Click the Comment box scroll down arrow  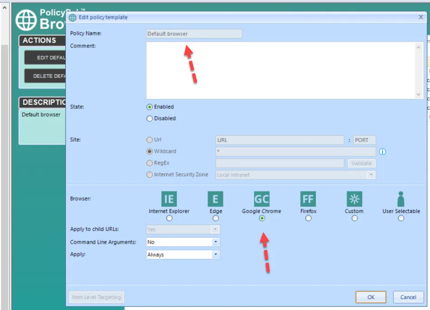[419, 94]
